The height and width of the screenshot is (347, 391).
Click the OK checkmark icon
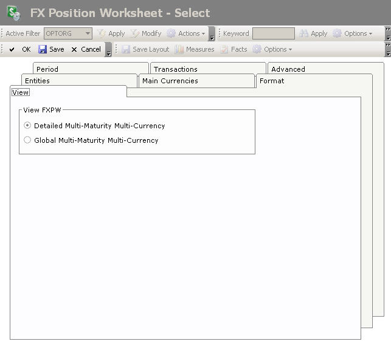point(12,49)
